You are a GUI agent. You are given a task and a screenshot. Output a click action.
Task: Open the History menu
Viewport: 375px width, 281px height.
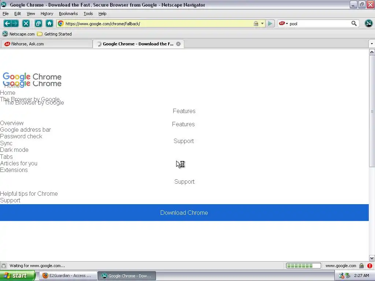(47, 14)
